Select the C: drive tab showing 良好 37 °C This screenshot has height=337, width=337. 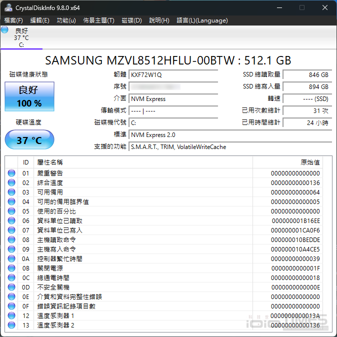pos(21,37)
